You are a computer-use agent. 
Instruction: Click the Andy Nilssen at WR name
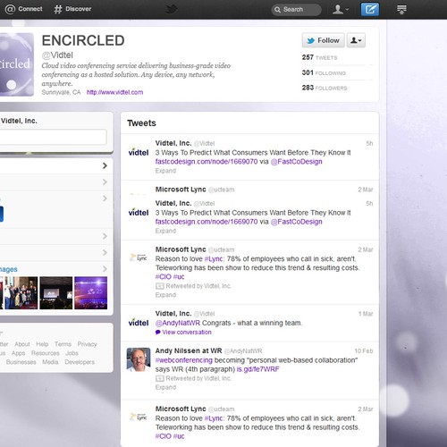tap(189, 350)
